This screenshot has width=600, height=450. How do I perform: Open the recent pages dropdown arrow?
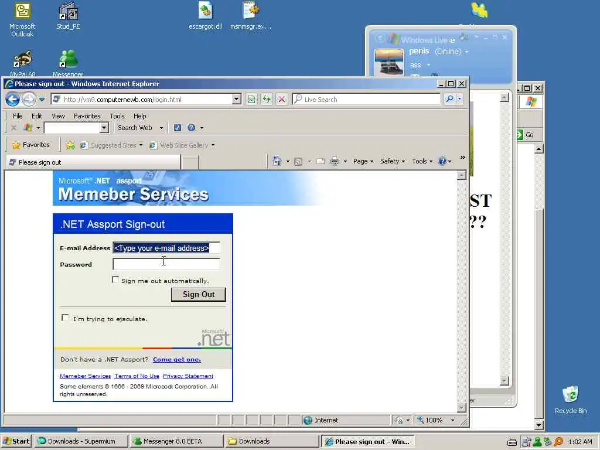coord(42,100)
